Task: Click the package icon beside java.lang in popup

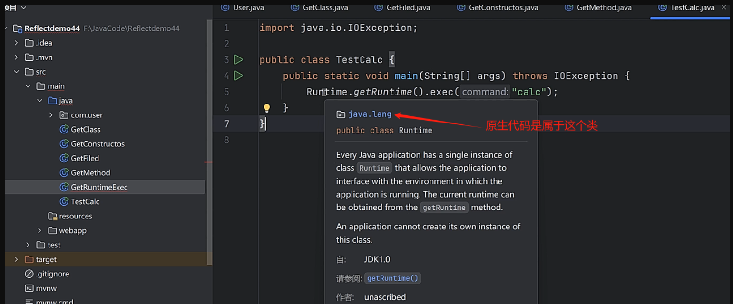Action: [x=341, y=114]
